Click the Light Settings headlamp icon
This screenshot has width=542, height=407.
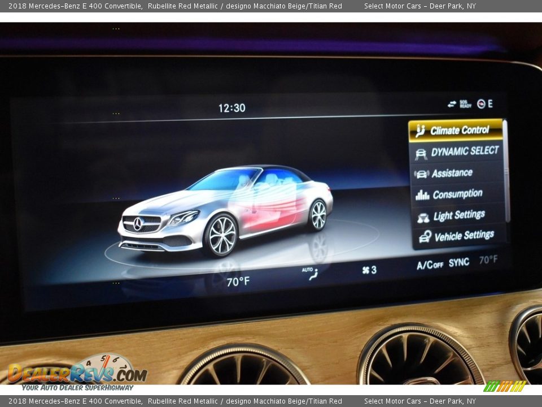[x=423, y=217]
